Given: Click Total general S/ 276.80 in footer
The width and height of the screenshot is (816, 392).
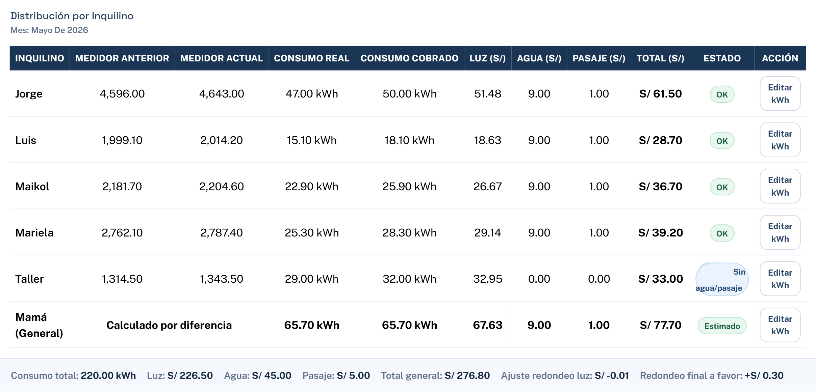Looking at the screenshot, I should [435, 375].
